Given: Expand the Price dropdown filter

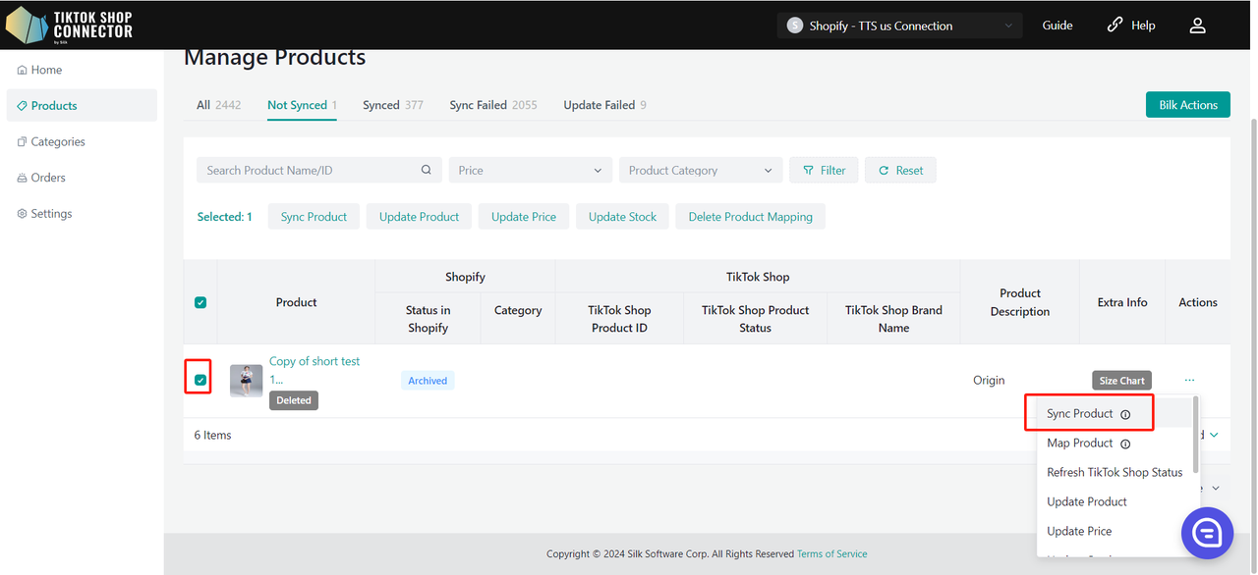Looking at the screenshot, I should coord(530,170).
